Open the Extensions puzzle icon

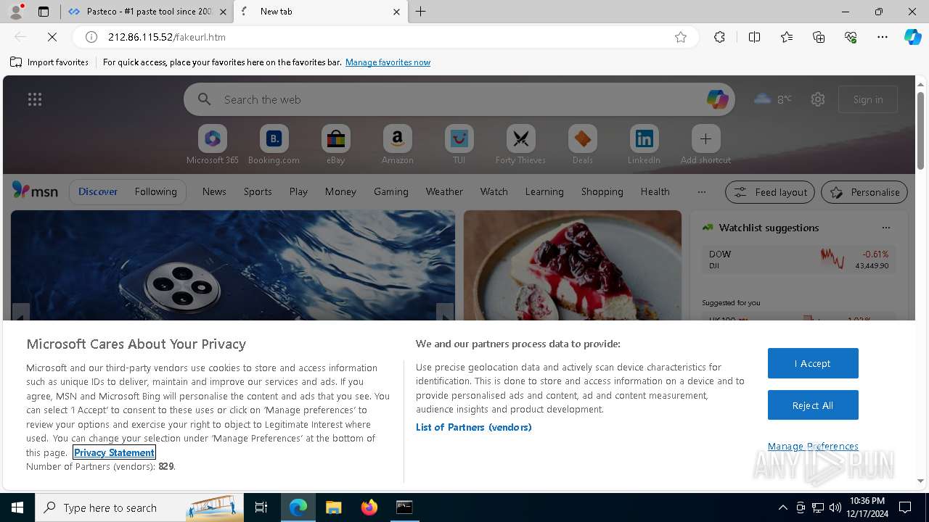tap(719, 37)
